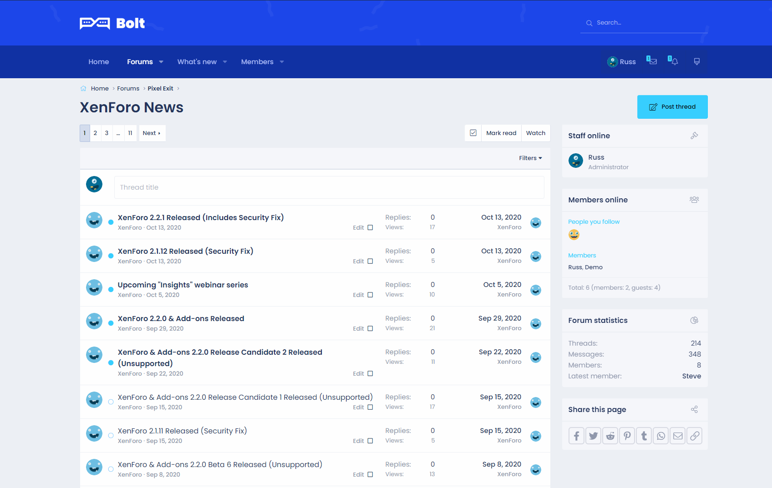Open the XenForo 2.2.0 & Add-ons Released thread
This screenshot has width=772, height=488.
point(181,318)
